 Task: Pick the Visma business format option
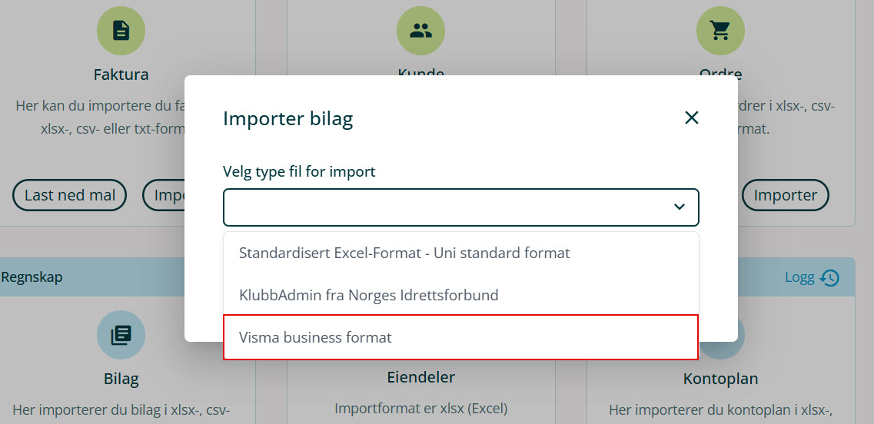(x=315, y=337)
